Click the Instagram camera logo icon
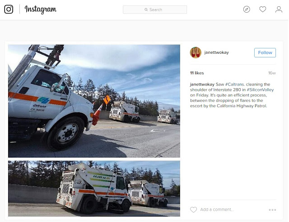Viewport: 289px width, 222px height. coord(9,9)
